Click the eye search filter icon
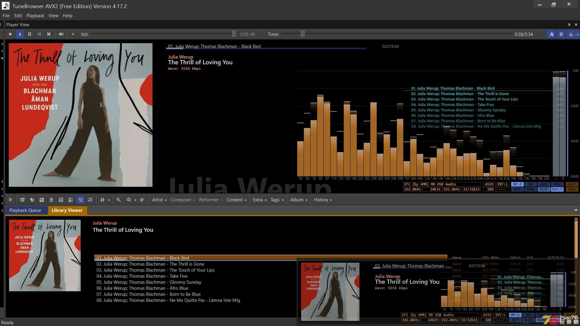Screen dimensions: 580x326 pos(129,200)
